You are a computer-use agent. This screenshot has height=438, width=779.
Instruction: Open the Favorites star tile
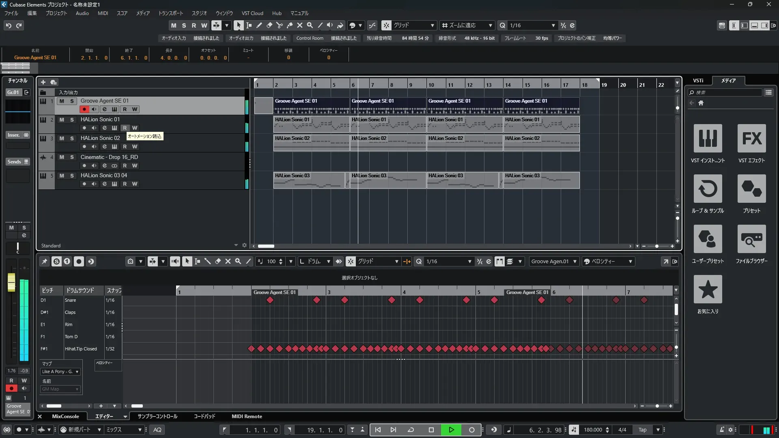(x=708, y=290)
